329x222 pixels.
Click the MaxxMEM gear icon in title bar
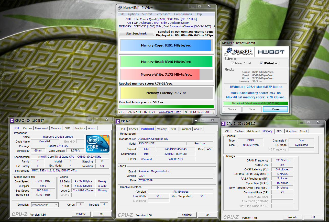[120, 7]
